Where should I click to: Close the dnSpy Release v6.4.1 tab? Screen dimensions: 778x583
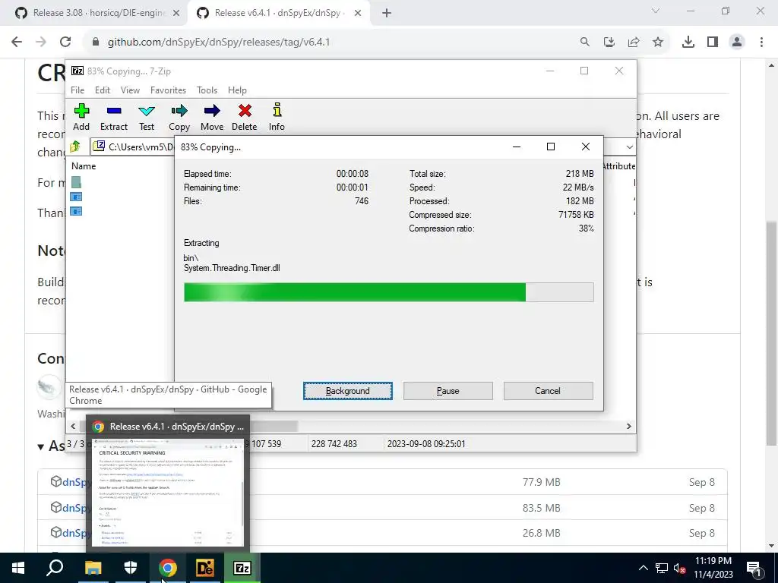click(x=358, y=14)
